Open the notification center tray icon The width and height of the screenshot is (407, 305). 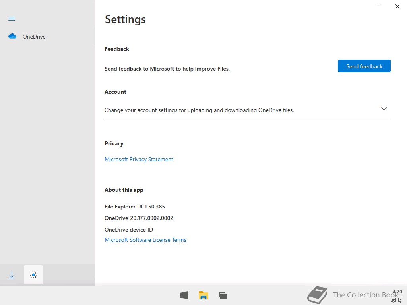(x=393, y=300)
